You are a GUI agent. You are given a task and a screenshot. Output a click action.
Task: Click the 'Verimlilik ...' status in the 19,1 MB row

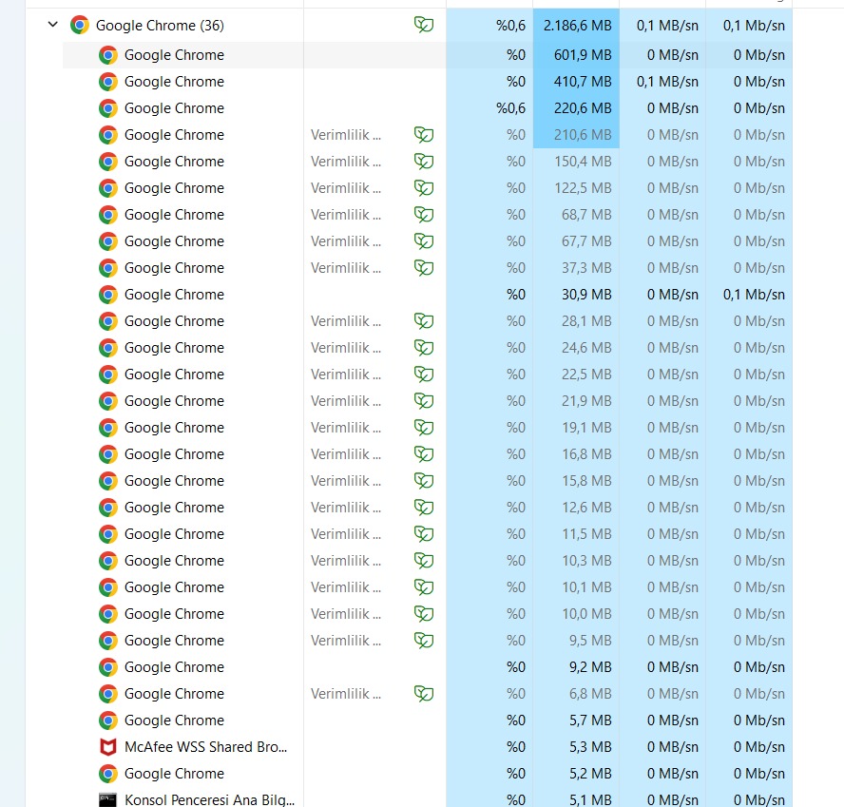click(x=346, y=428)
